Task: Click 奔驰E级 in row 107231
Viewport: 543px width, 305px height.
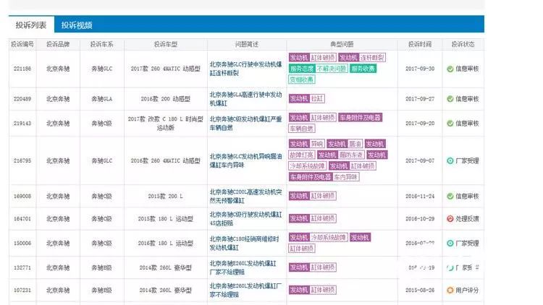Action: point(102,290)
